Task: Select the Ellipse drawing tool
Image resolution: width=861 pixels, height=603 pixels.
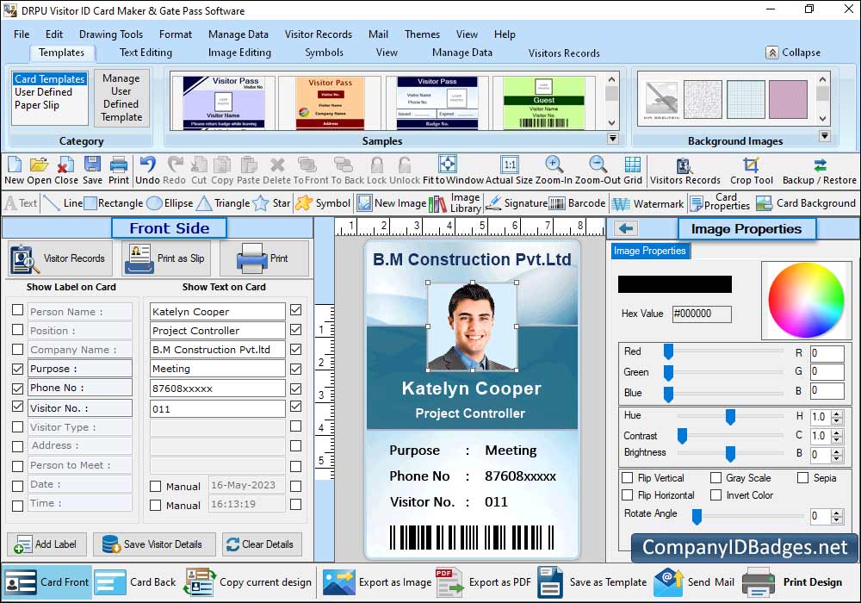Action: point(170,203)
